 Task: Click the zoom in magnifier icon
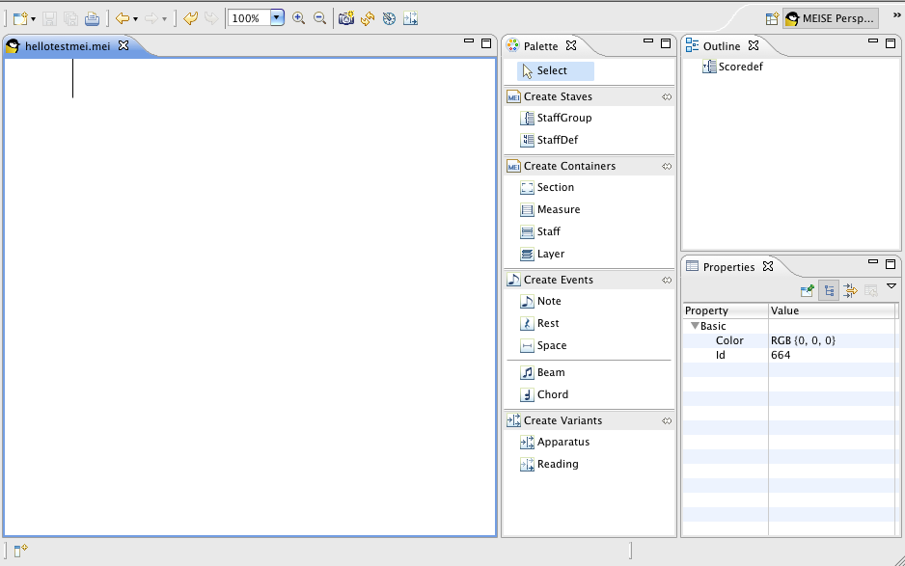(x=299, y=18)
